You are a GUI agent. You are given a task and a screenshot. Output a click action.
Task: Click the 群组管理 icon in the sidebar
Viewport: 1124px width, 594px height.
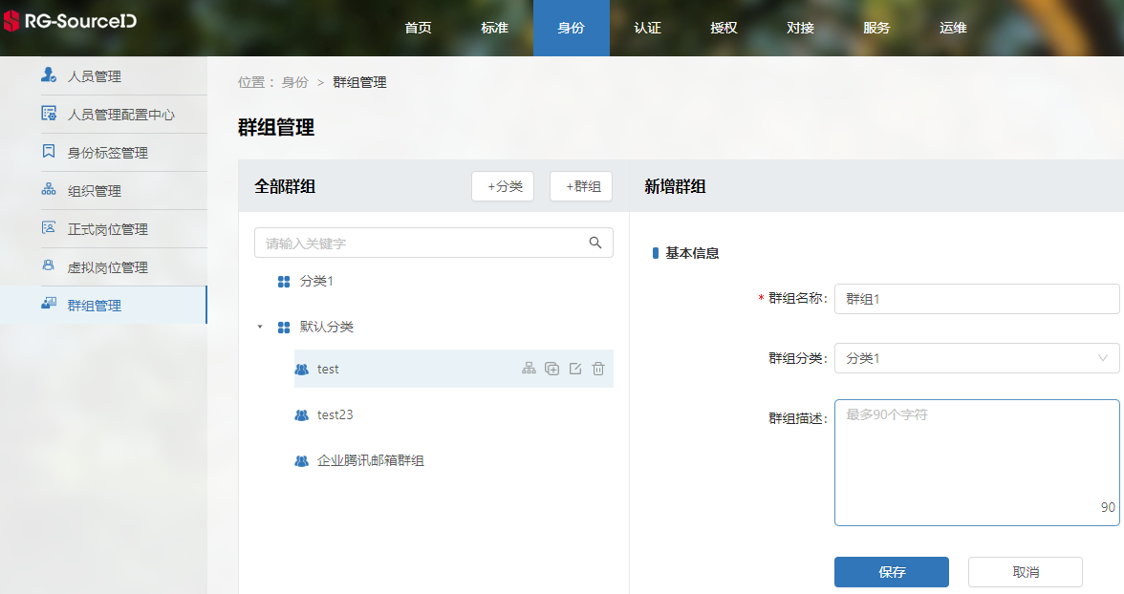49,304
